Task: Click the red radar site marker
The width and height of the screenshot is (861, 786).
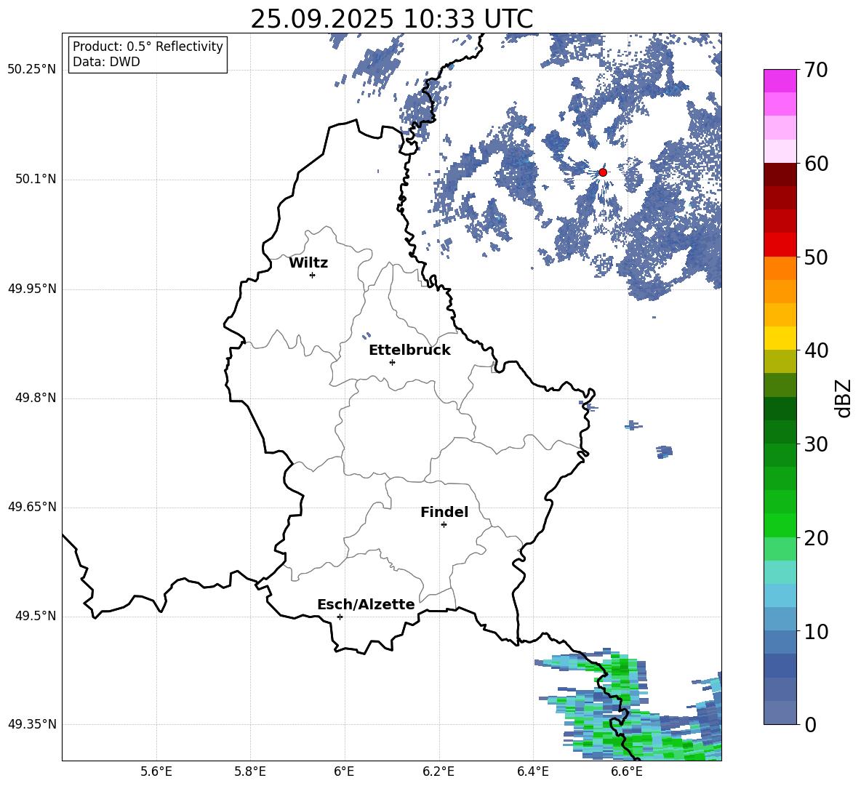Action: [x=603, y=172]
